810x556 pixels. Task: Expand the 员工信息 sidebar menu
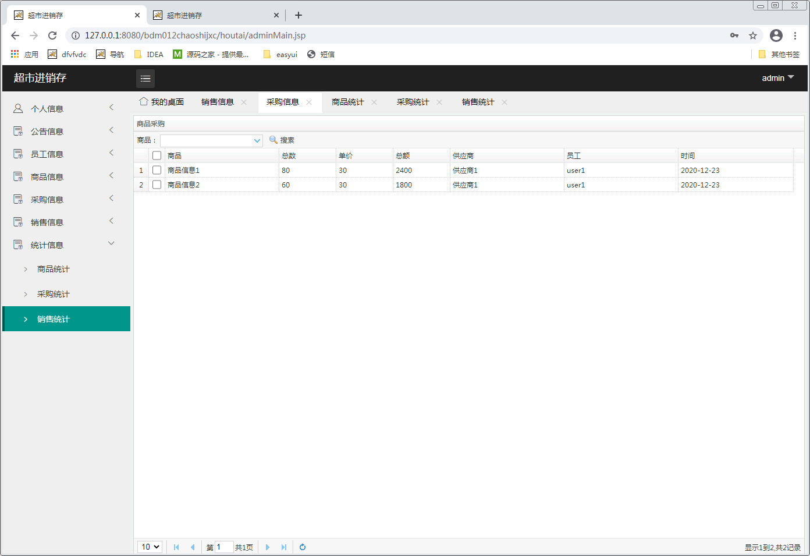pyautogui.click(x=66, y=154)
